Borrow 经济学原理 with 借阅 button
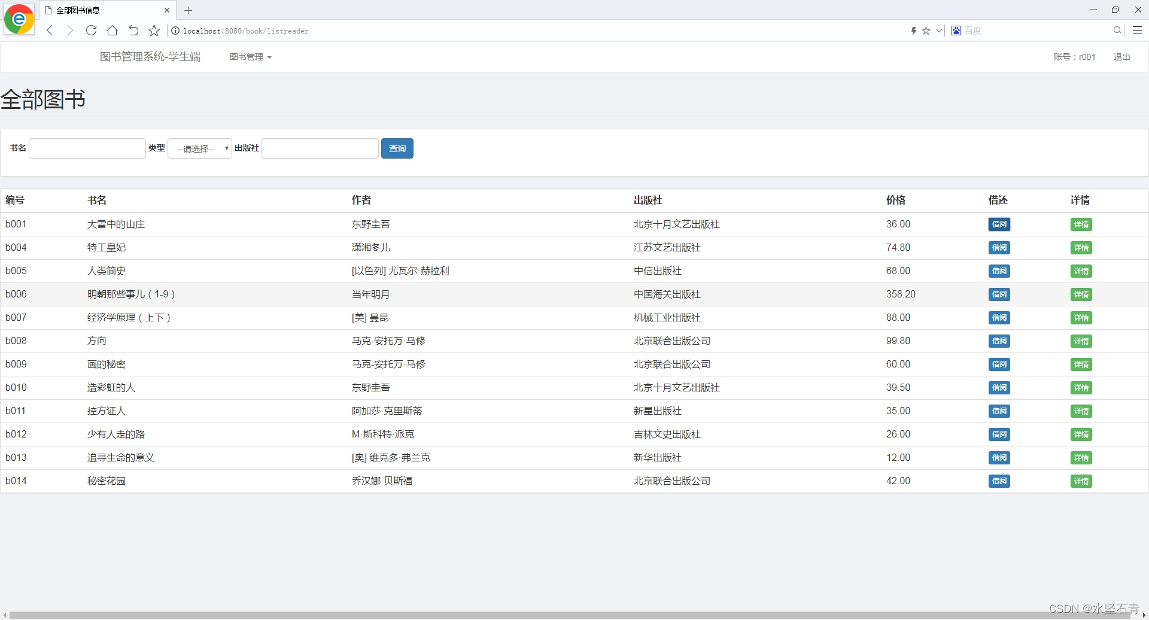Image resolution: width=1149 pixels, height=620 pixels. (x=999, y=318)
